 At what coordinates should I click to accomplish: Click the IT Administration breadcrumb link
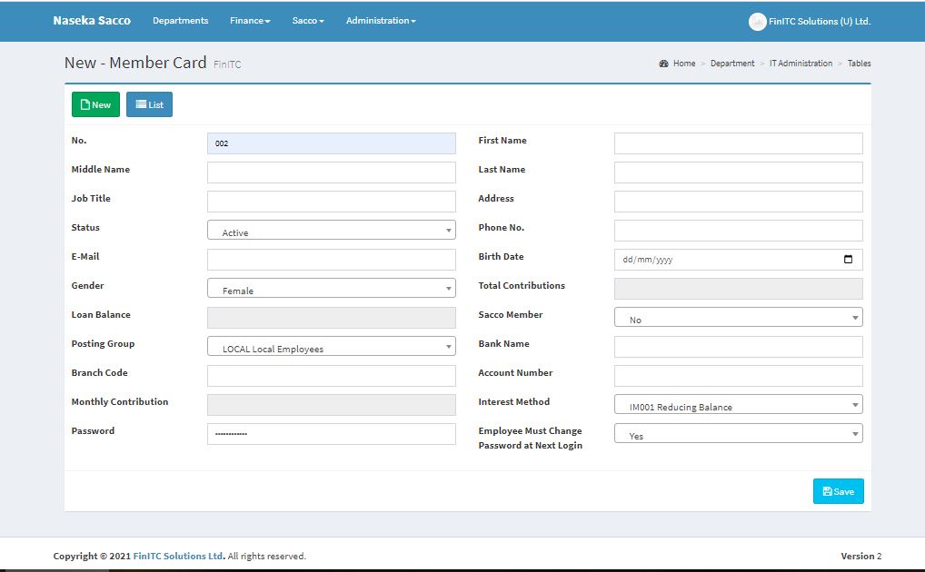tap(801, 64)
